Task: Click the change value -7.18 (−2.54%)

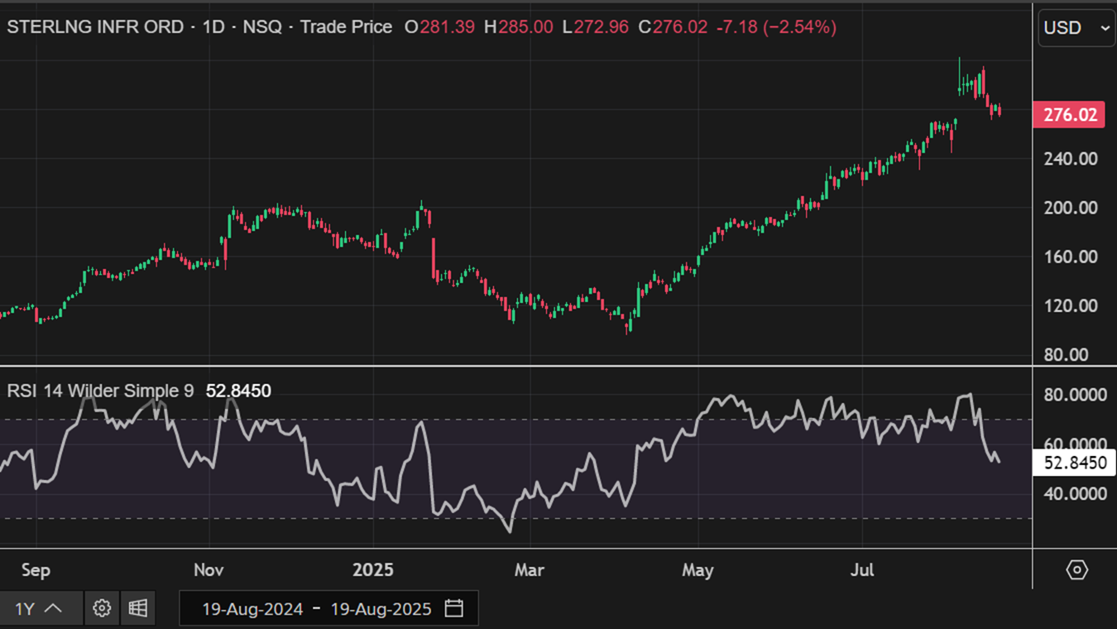Action: coord(775,27)
